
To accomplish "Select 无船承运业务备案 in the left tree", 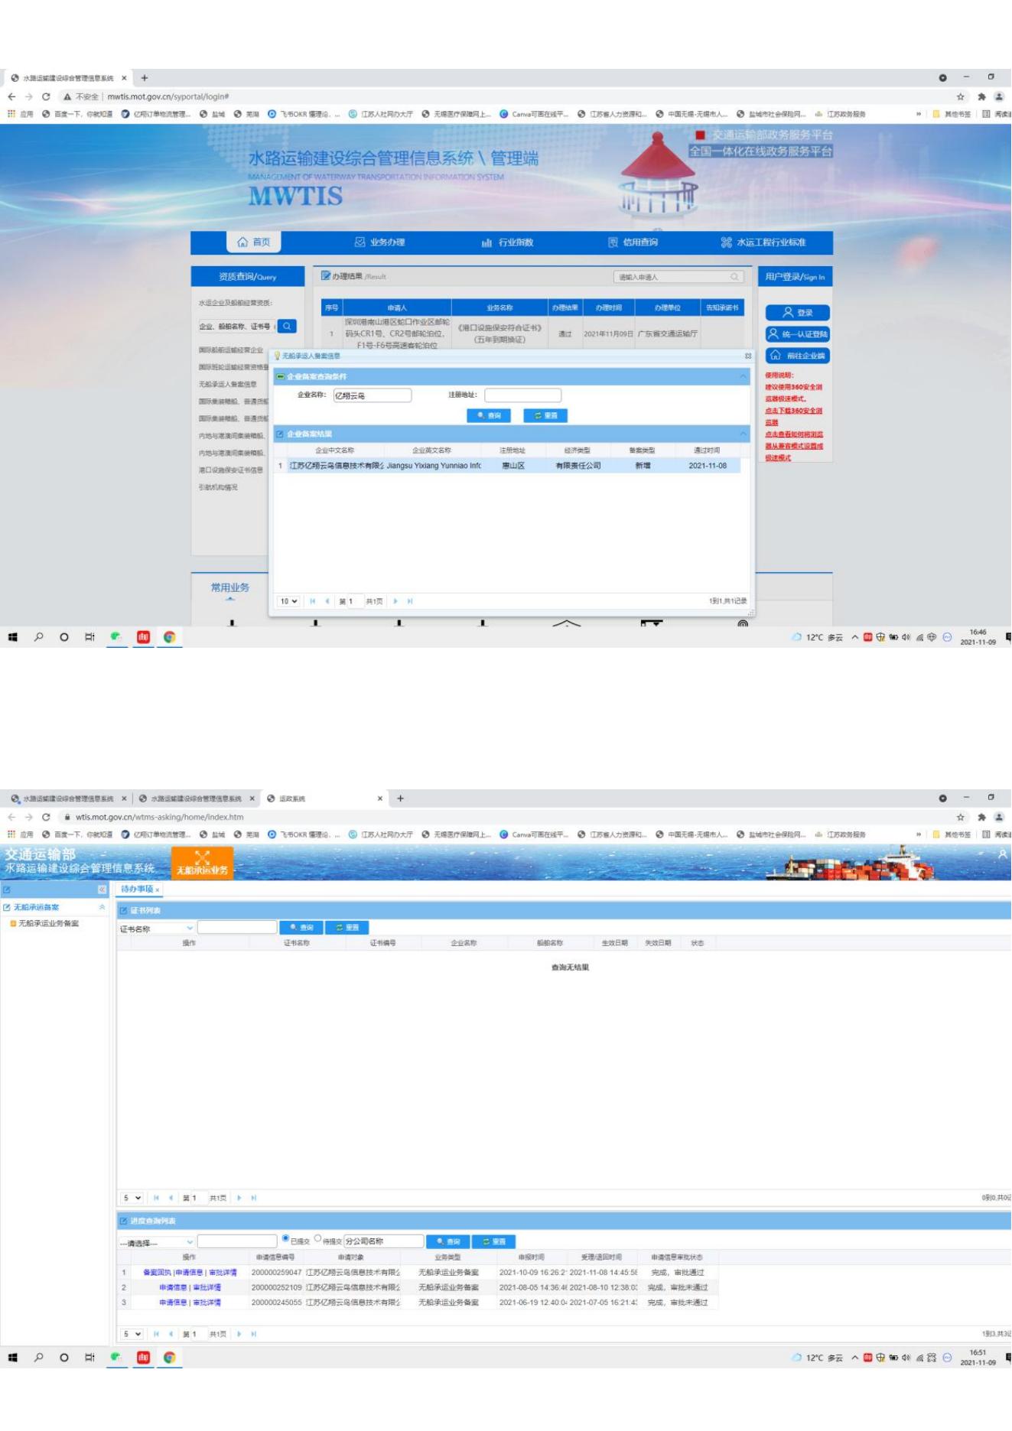I will (x=47, y=924).
